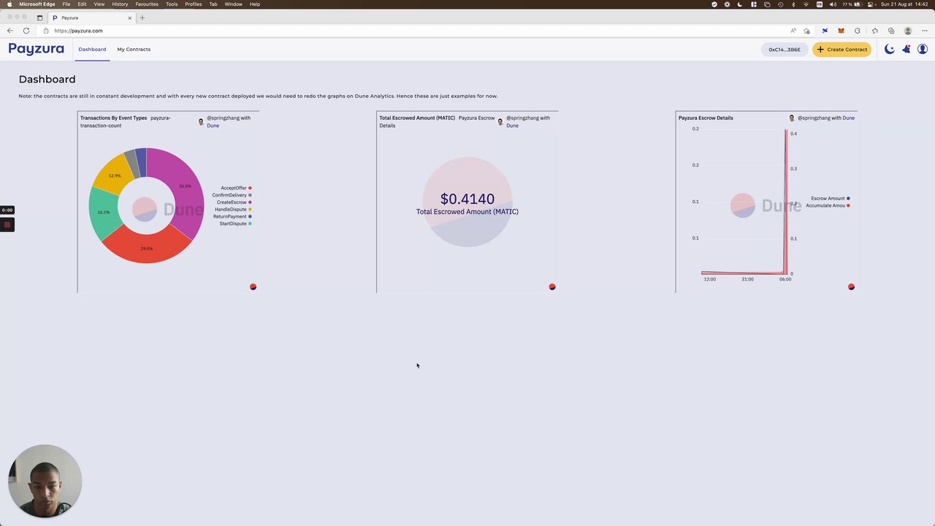Open notifications bell in Payzura header

(x=906, y=49)
